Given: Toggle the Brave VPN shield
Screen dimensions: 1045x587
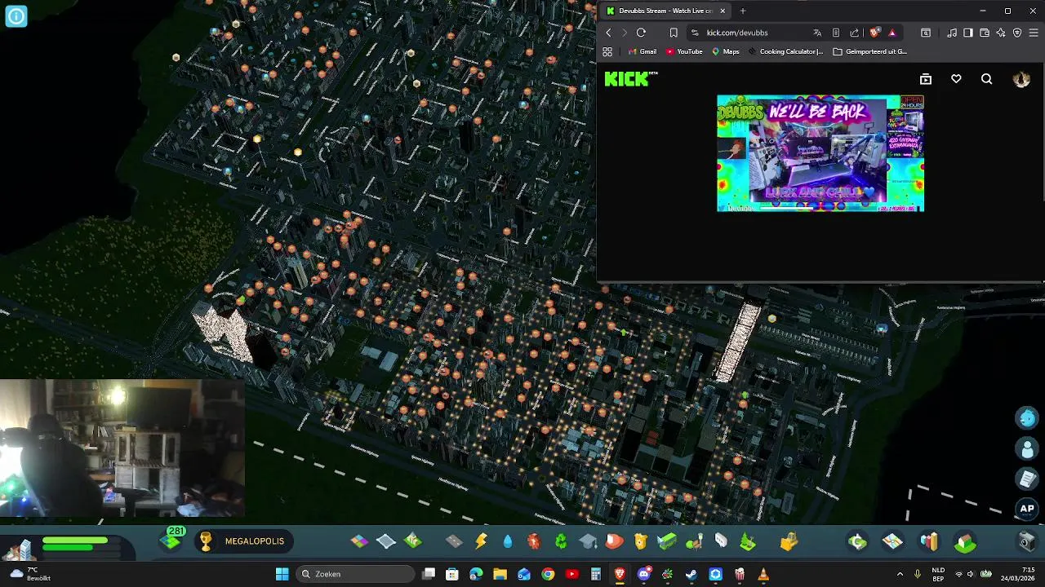Looking at the screenshot, I should (x=1017, y=33).
